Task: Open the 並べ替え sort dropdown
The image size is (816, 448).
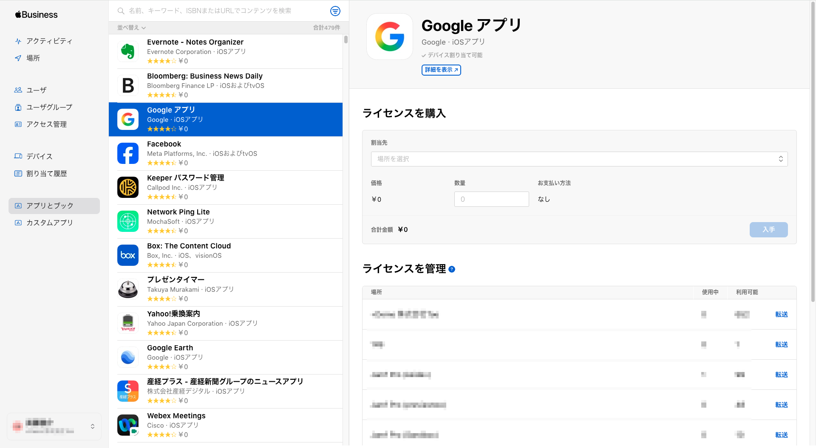Action: pyautogui.click(x=131, y=28)
